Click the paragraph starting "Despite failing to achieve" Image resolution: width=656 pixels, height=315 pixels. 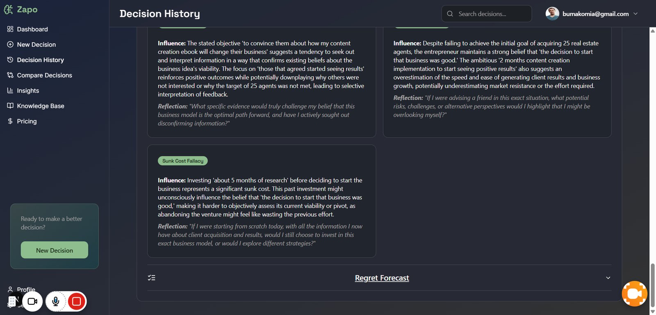coord(497,65)
